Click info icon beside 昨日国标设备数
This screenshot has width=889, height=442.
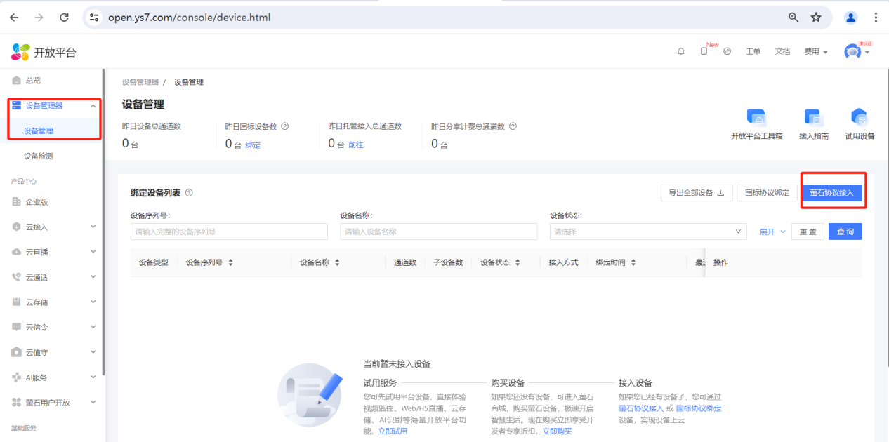(x=285, y=126)
